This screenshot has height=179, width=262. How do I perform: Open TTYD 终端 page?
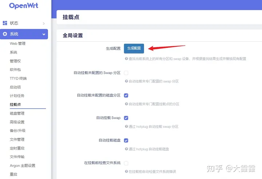click(x=18, y=78)
